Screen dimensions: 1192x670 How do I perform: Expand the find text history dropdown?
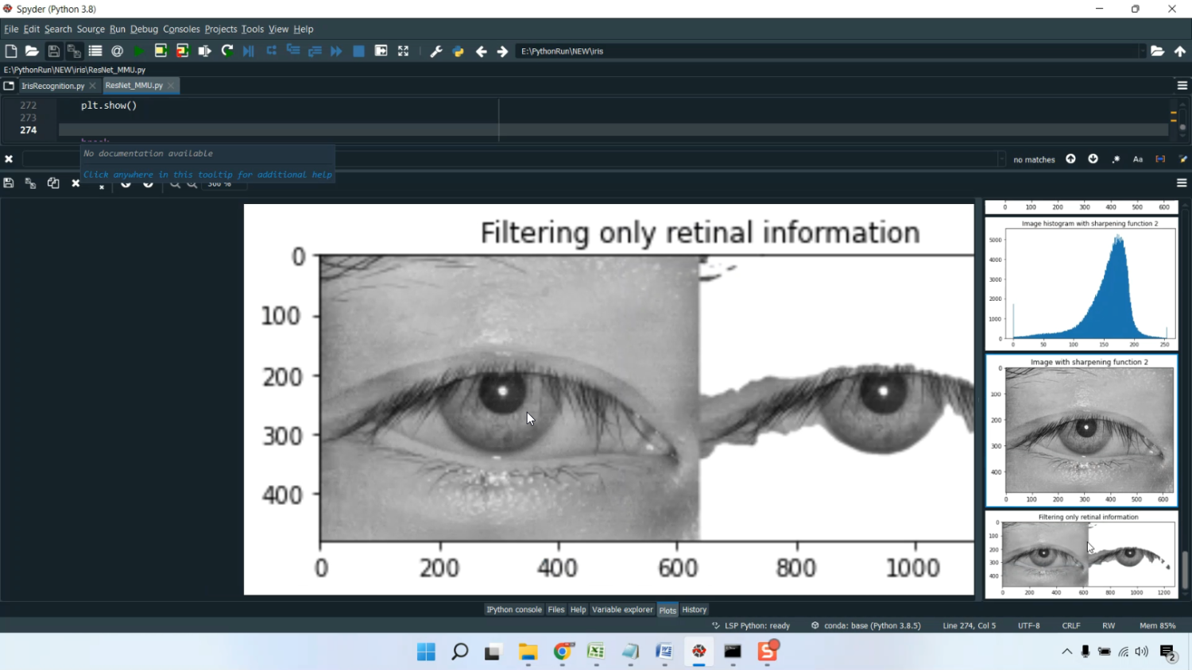coord(1000,160)
